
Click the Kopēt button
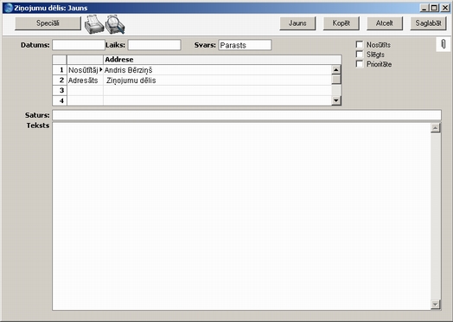[341, 23]
